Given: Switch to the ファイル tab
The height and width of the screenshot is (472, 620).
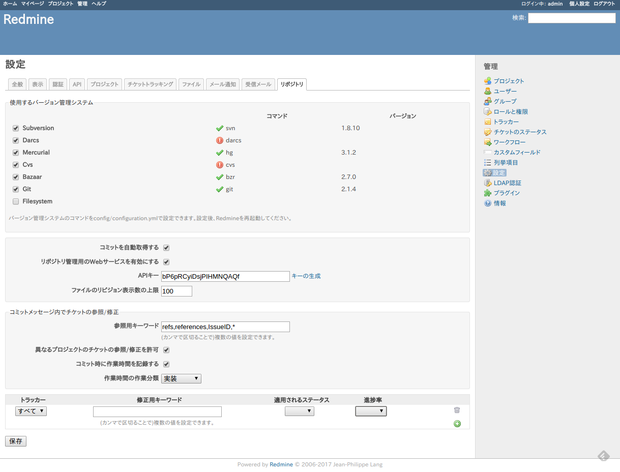Looking at the screenshot, I should coord(191,84).
